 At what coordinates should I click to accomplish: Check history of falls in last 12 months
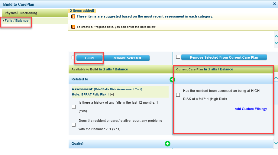point(74,107)
